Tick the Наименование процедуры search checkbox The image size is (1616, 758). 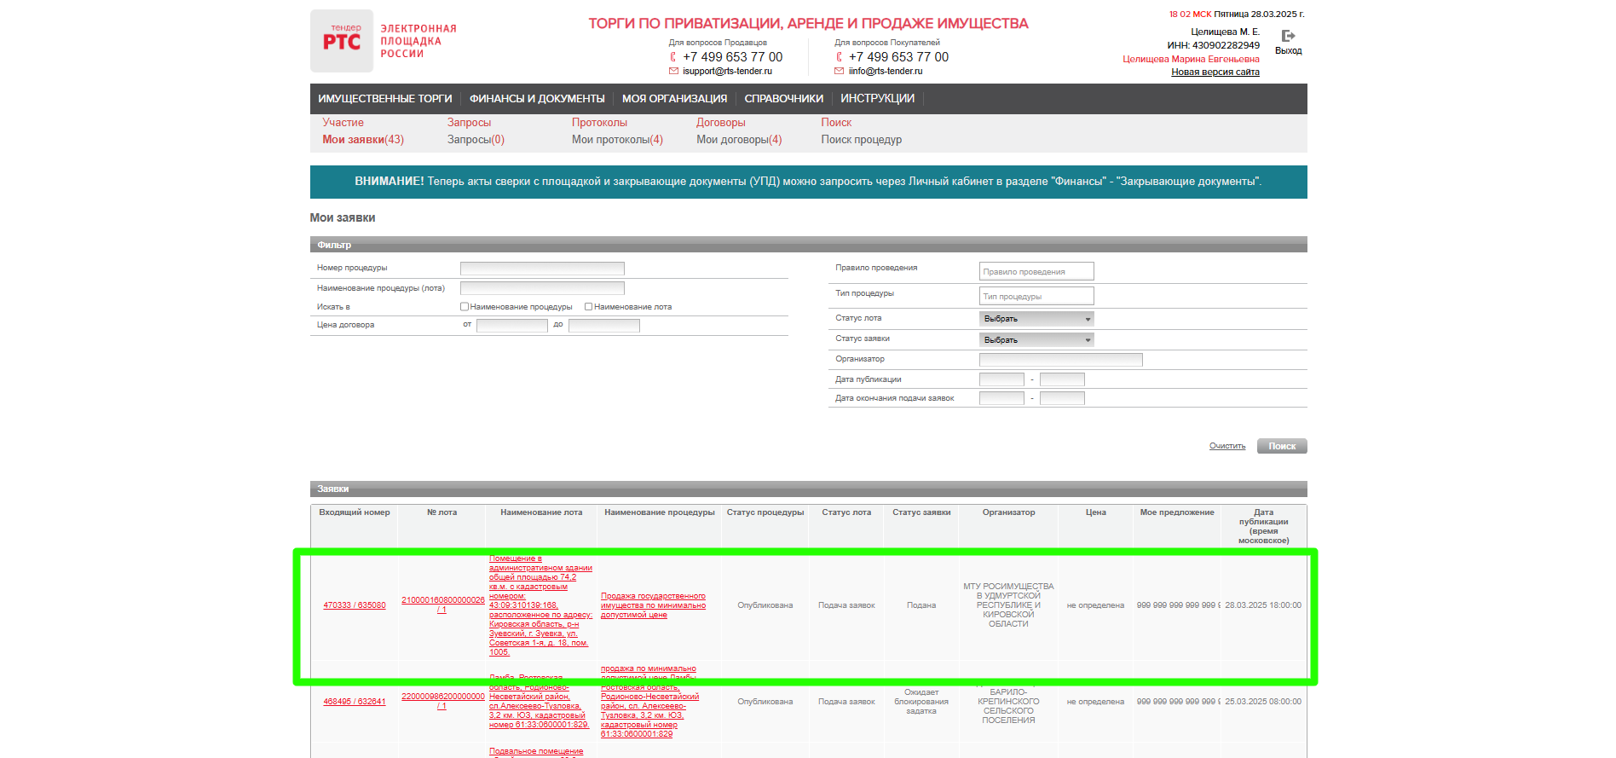(465, 307)
